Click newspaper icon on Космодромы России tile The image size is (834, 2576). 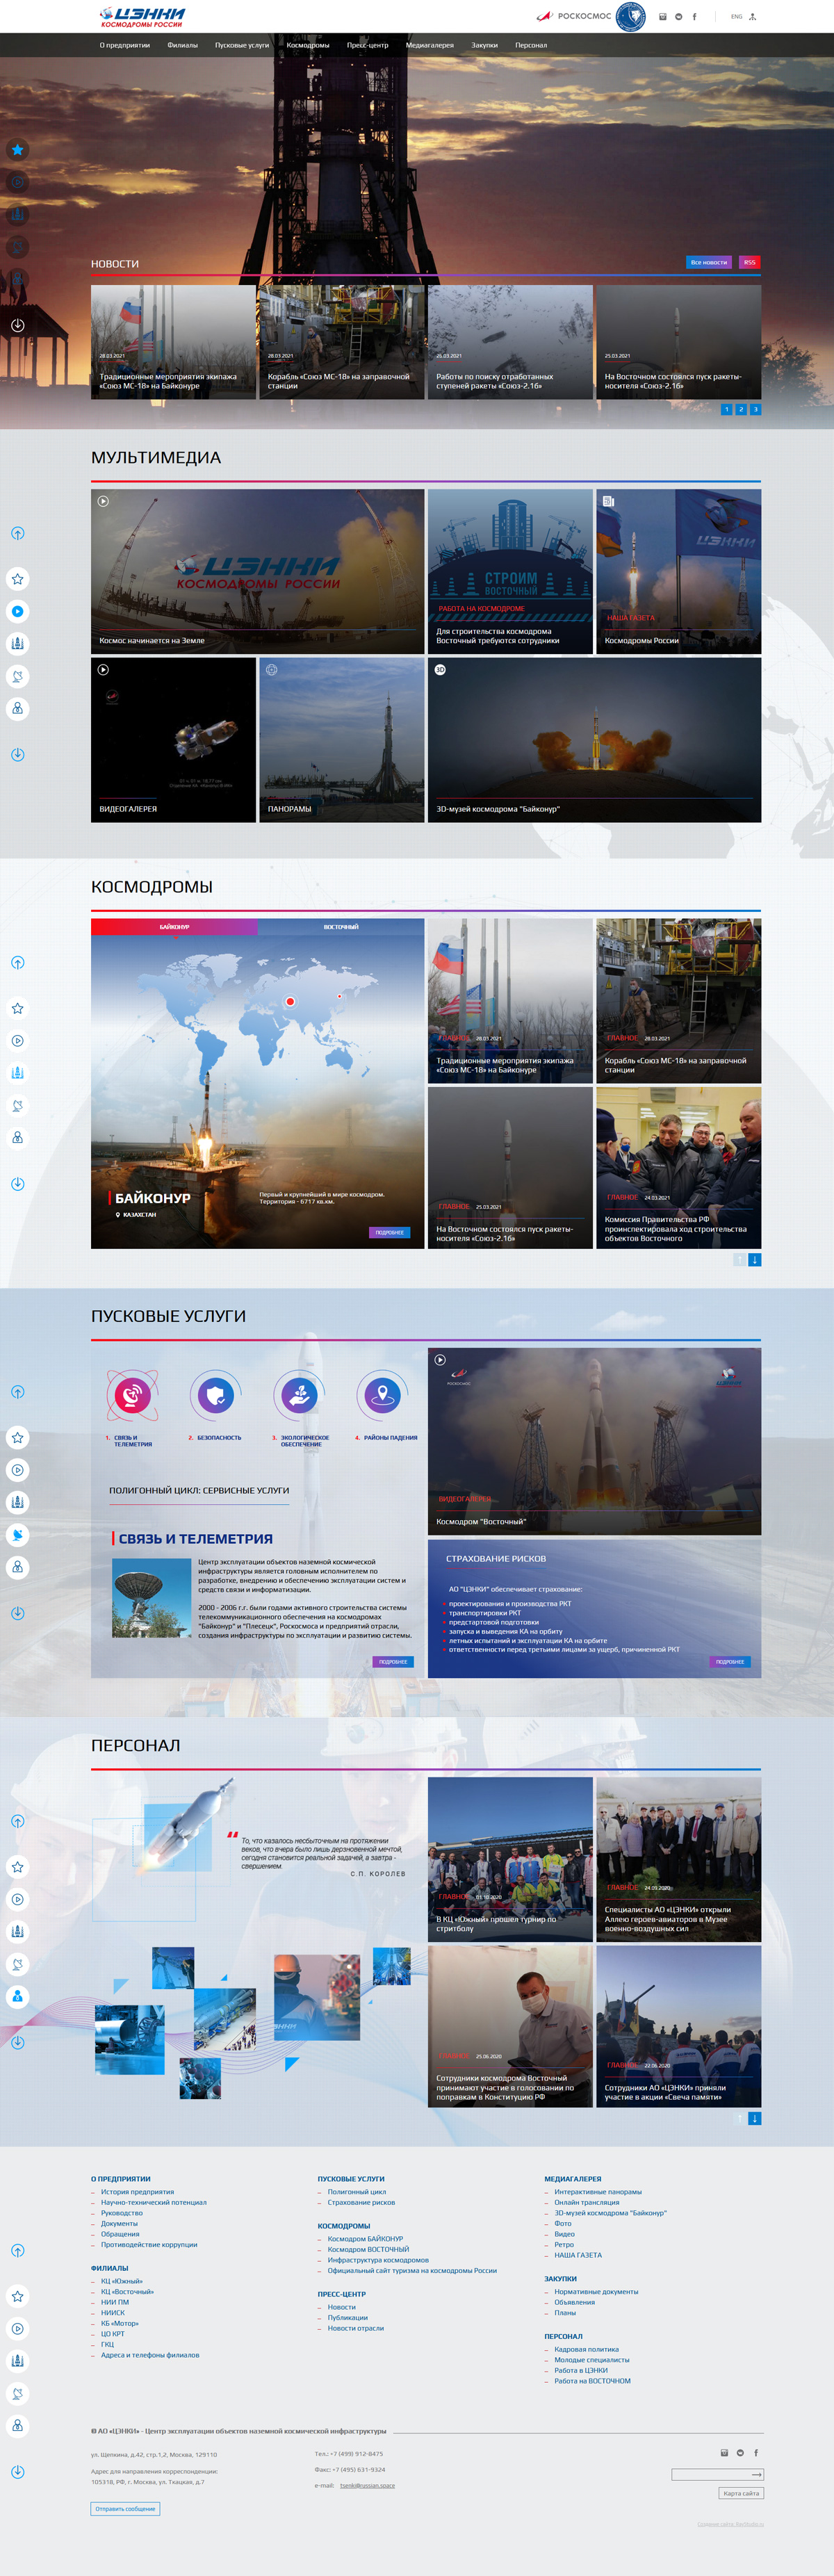[608, 501]
